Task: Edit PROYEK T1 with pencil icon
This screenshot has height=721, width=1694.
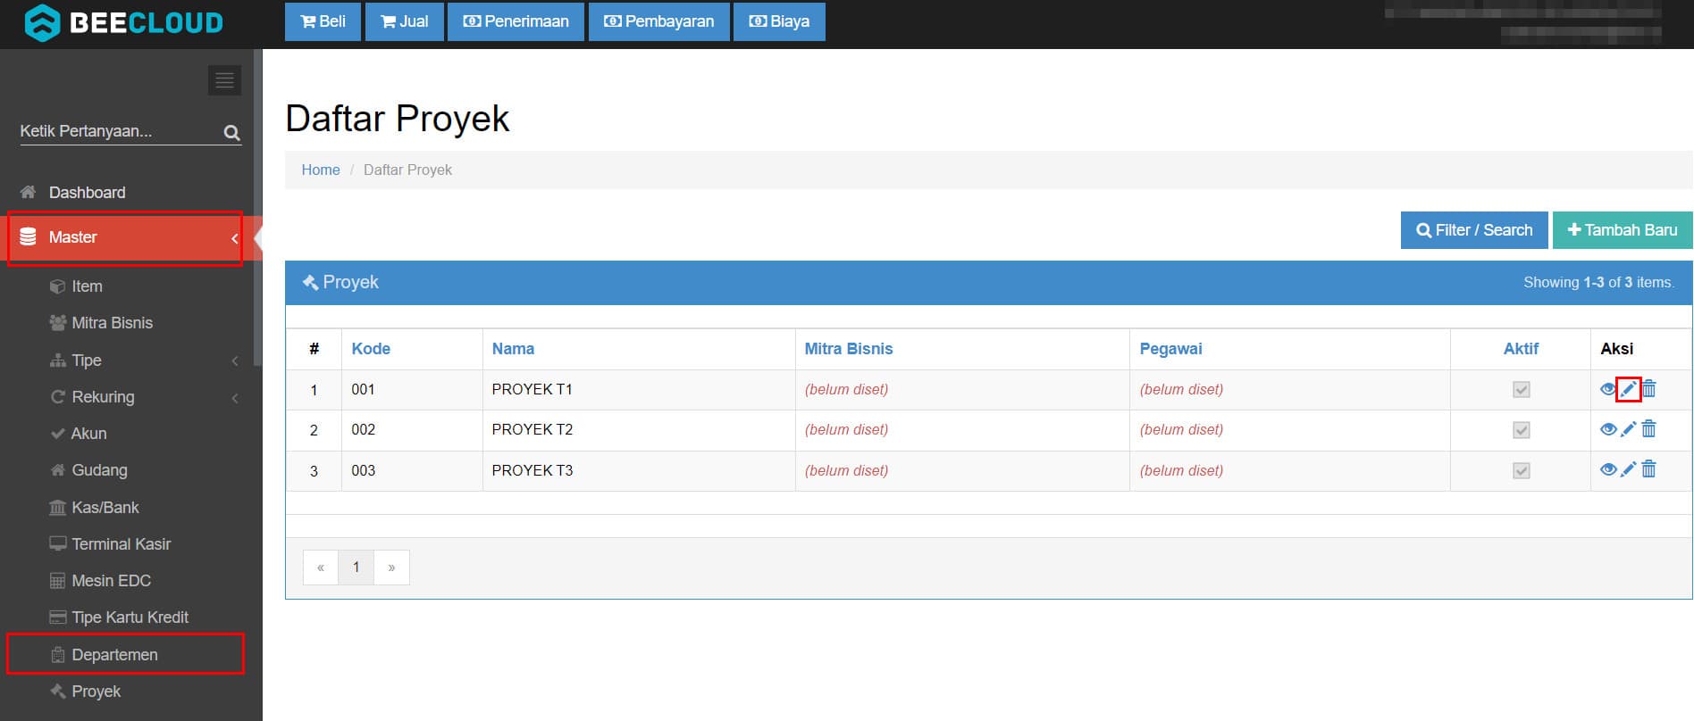Action: click(x=1629, y=389)
